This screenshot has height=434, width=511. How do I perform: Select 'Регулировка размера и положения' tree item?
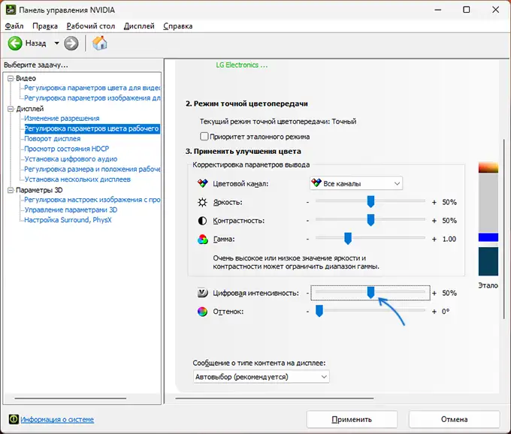click(x=92, y=169)
